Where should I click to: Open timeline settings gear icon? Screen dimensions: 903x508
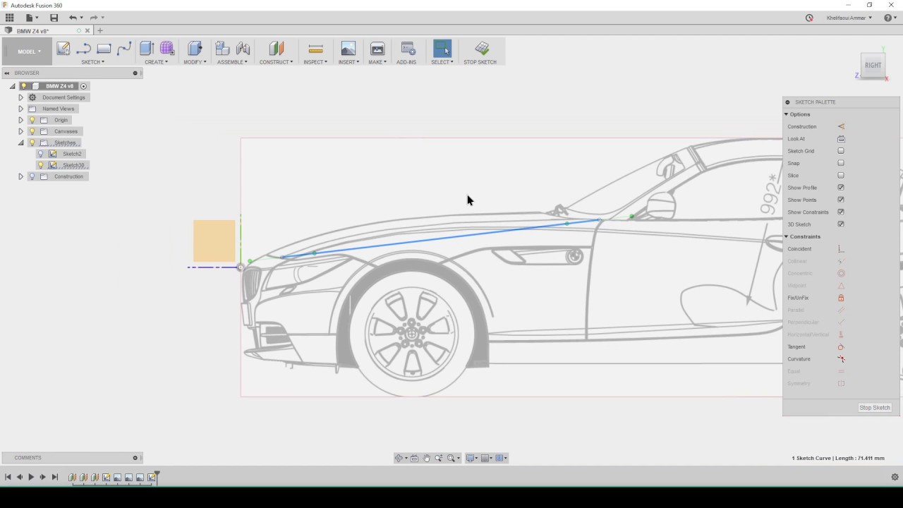895,477
